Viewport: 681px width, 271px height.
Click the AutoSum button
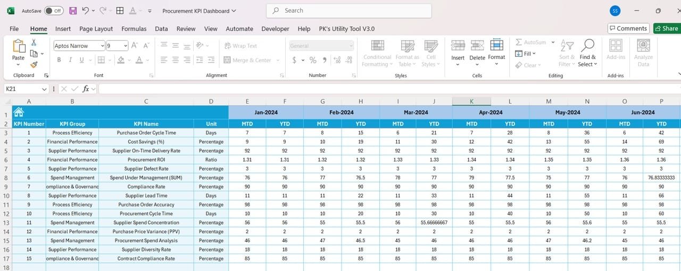pos(530,42)
